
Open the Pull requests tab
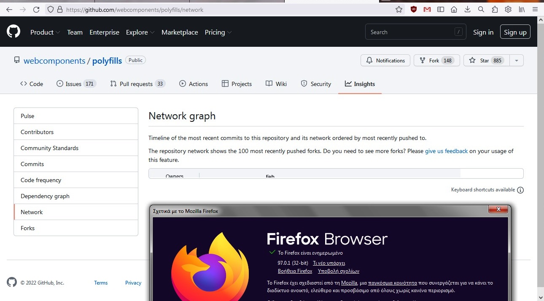[137, 84]
